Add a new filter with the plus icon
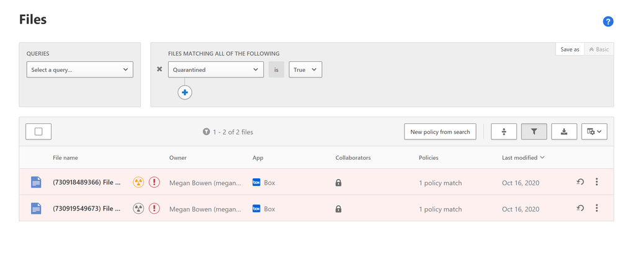This screenshot has width=620, height=254. point(185,92)
